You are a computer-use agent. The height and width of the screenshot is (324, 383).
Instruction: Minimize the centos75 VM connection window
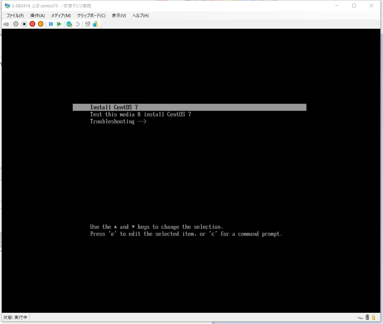337,6
